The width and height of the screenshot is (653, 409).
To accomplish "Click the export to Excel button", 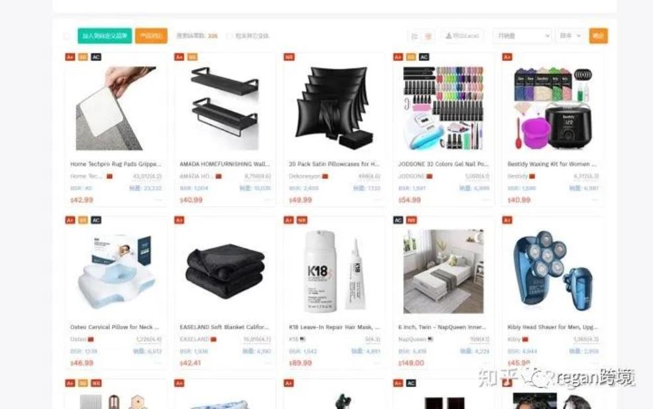I will 462,36.
